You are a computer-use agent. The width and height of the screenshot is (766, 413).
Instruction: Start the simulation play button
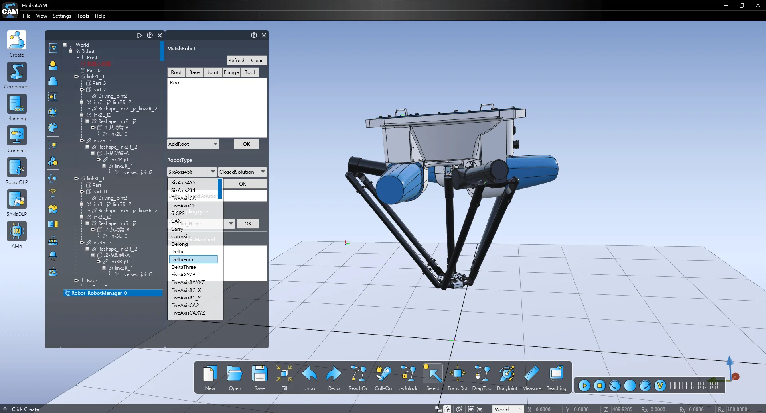pyautogui.click(x=584, y=386)
